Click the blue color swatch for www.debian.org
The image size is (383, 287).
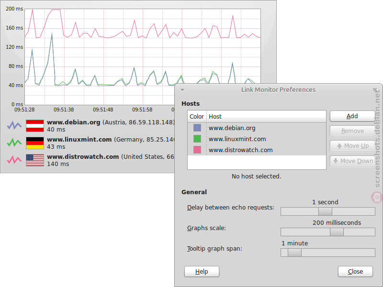click(197, 128)
